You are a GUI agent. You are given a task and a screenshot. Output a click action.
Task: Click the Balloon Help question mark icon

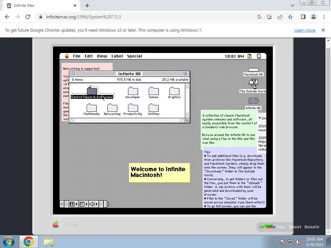pos(249,56)
